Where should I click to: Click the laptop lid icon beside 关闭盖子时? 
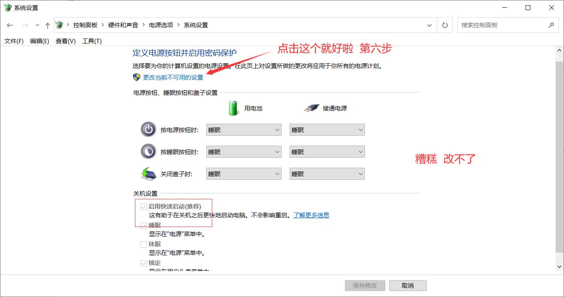(148, 173)
